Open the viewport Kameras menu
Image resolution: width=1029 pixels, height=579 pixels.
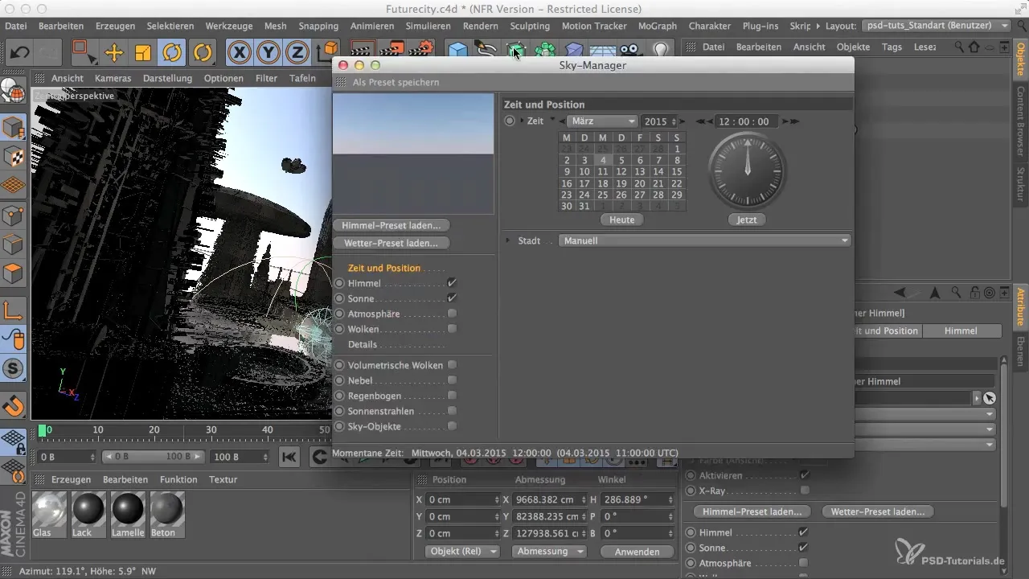(x=113, y=78)
